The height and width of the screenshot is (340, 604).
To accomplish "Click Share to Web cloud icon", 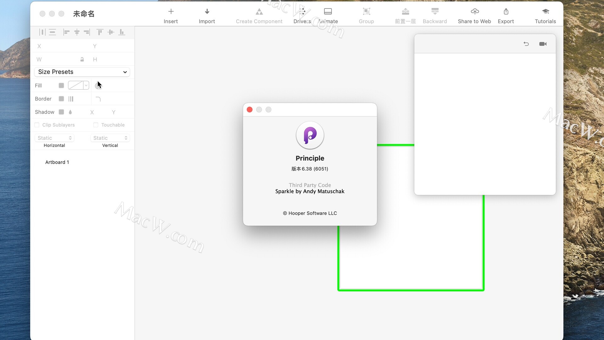I will [x=475, y=12].
